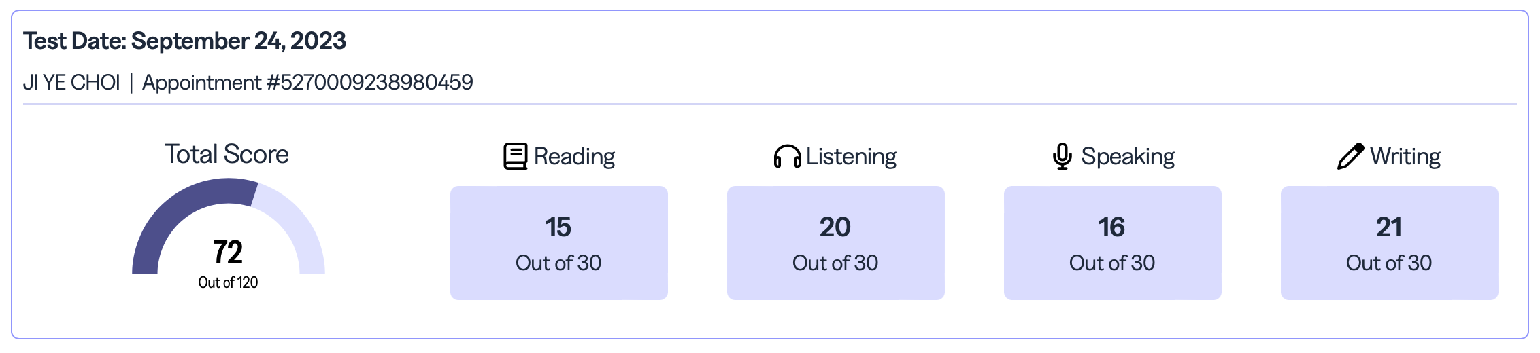
Task: Click the total score number 72
Action: 228,253
